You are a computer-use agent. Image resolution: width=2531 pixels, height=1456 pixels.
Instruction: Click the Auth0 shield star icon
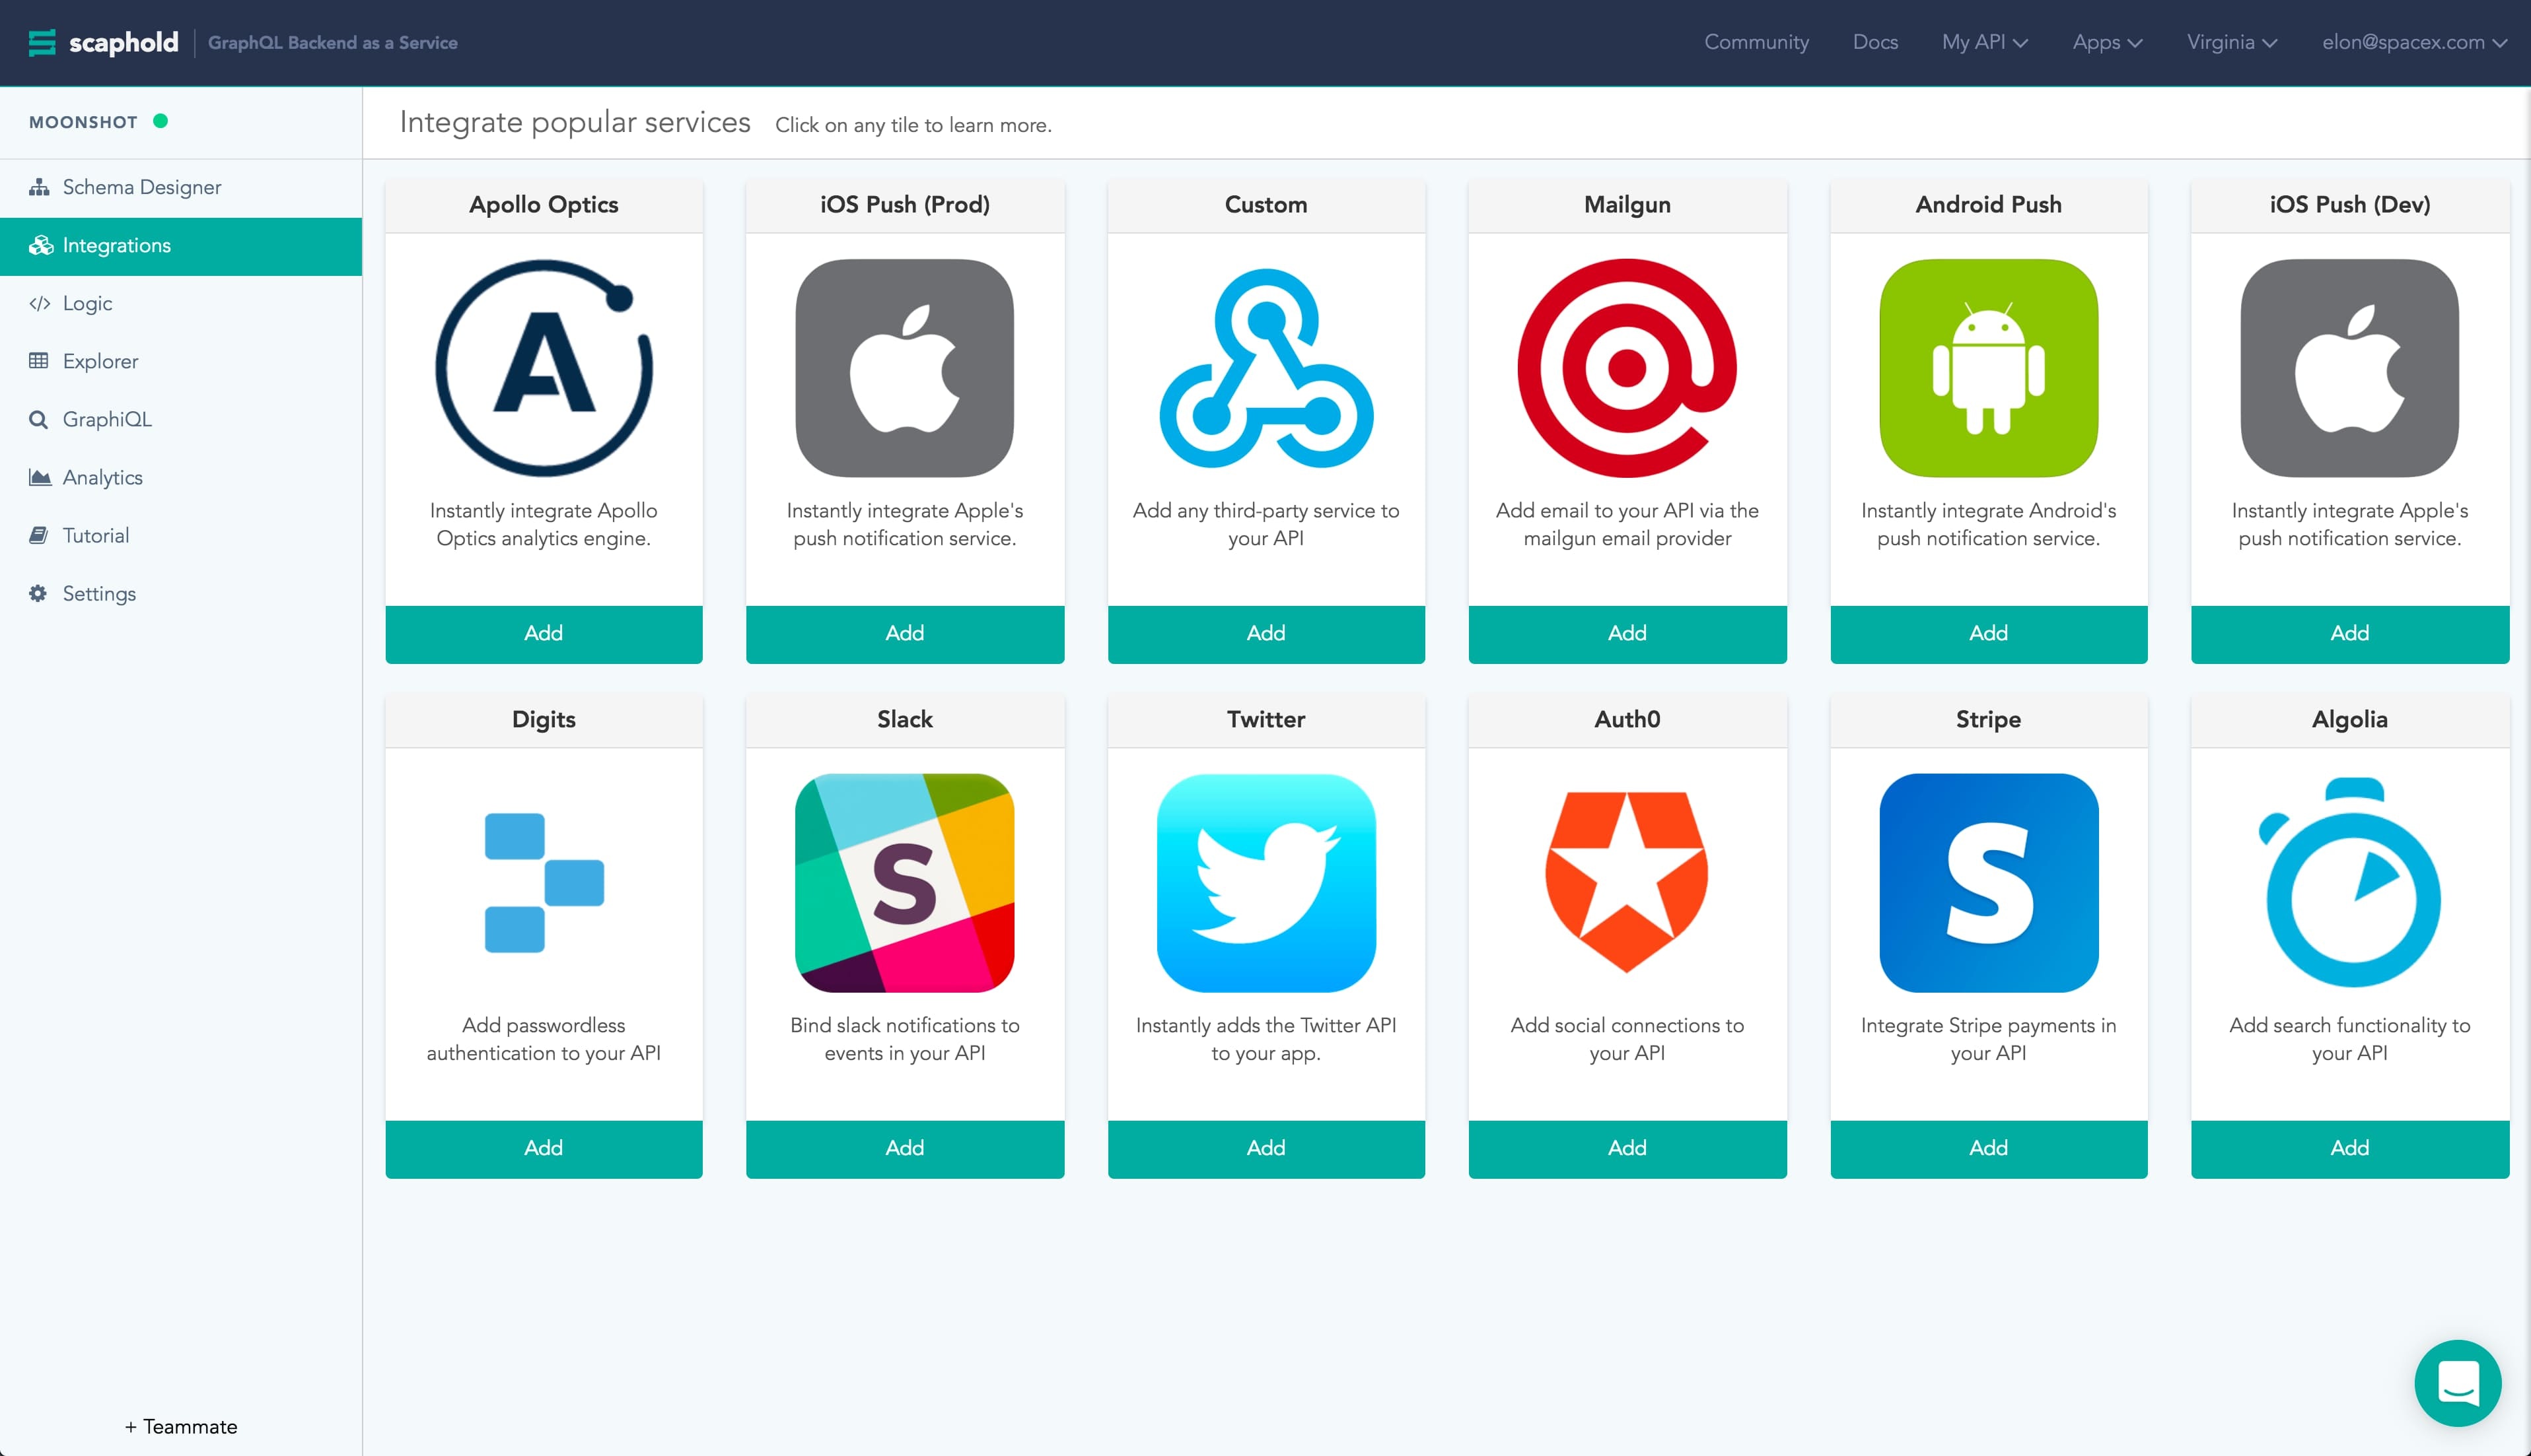tap(1627, 882)
